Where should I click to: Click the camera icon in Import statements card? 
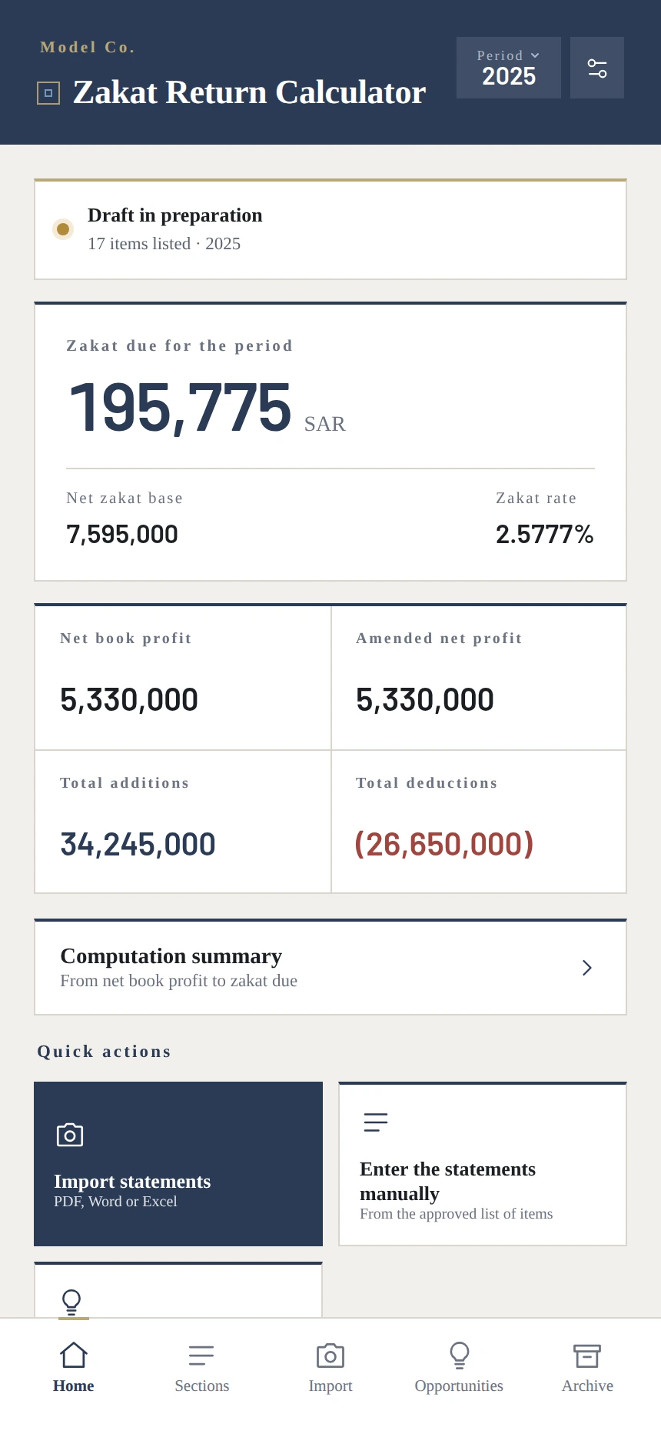[70, 1135]
